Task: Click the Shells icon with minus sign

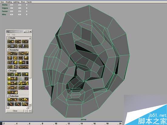Action: click(x=18, y=42)
